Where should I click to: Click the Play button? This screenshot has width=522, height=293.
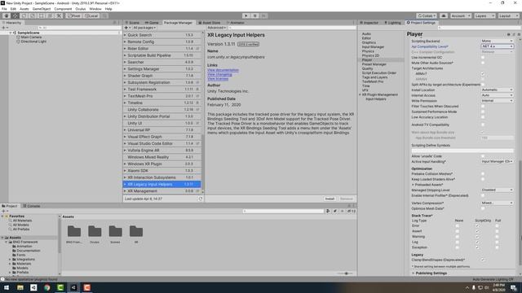246,15
